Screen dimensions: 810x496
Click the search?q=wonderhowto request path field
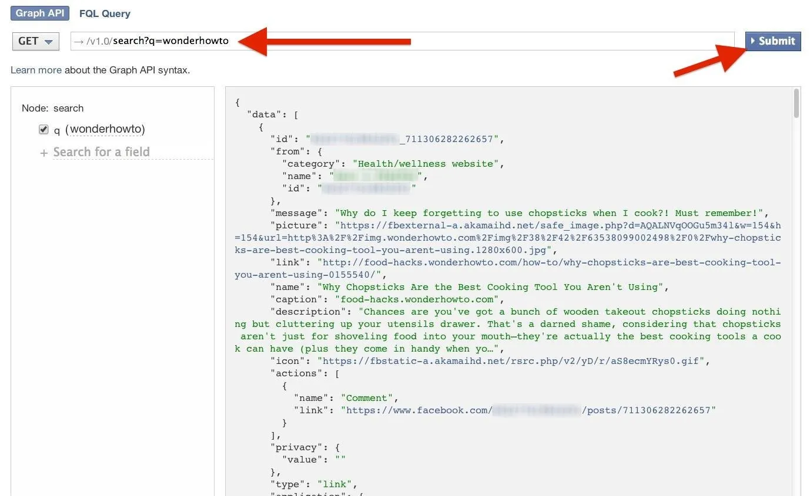pyautogui.click(x=402, y=41)
